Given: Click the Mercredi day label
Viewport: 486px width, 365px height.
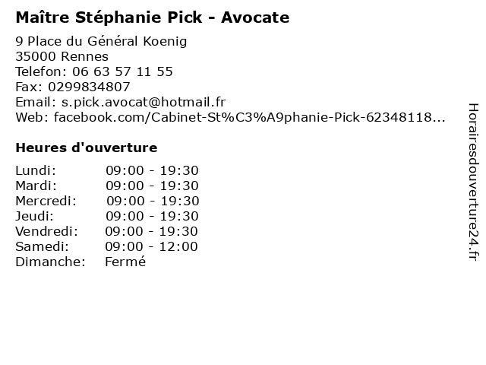Looking at the screenshot, I should click(46, 201).
